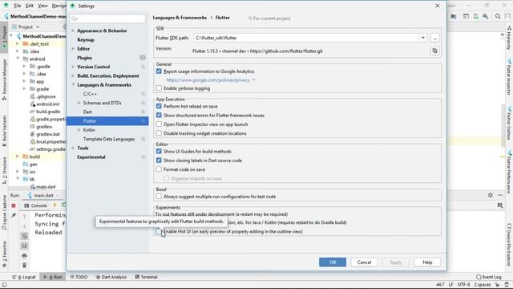This screenshot has height=289, width=513.
Task: Toggle Show UI Guides for build methods
Action: tap(159, 152)
